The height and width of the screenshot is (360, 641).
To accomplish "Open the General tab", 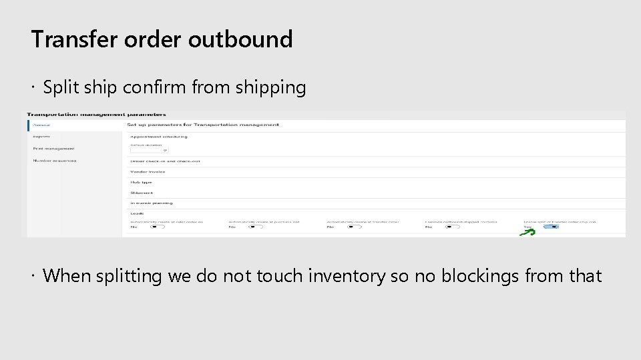I will pos(42,125).
